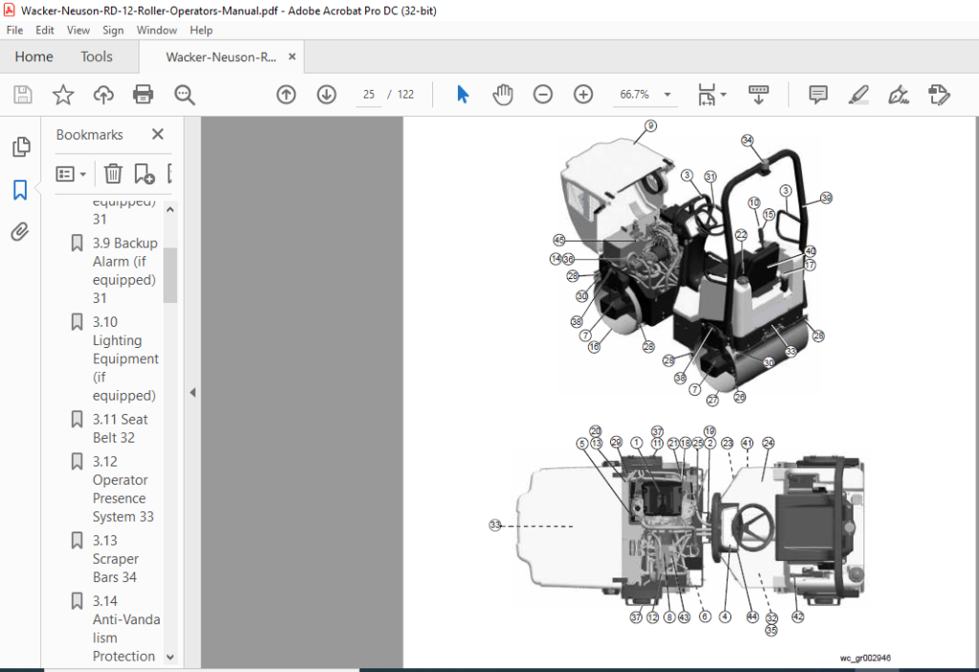Open the Window menu
This screenshot has width=979, height=672.
click(x=157, y=30)
